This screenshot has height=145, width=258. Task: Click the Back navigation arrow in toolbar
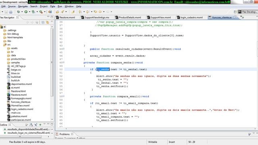(100, 12)
